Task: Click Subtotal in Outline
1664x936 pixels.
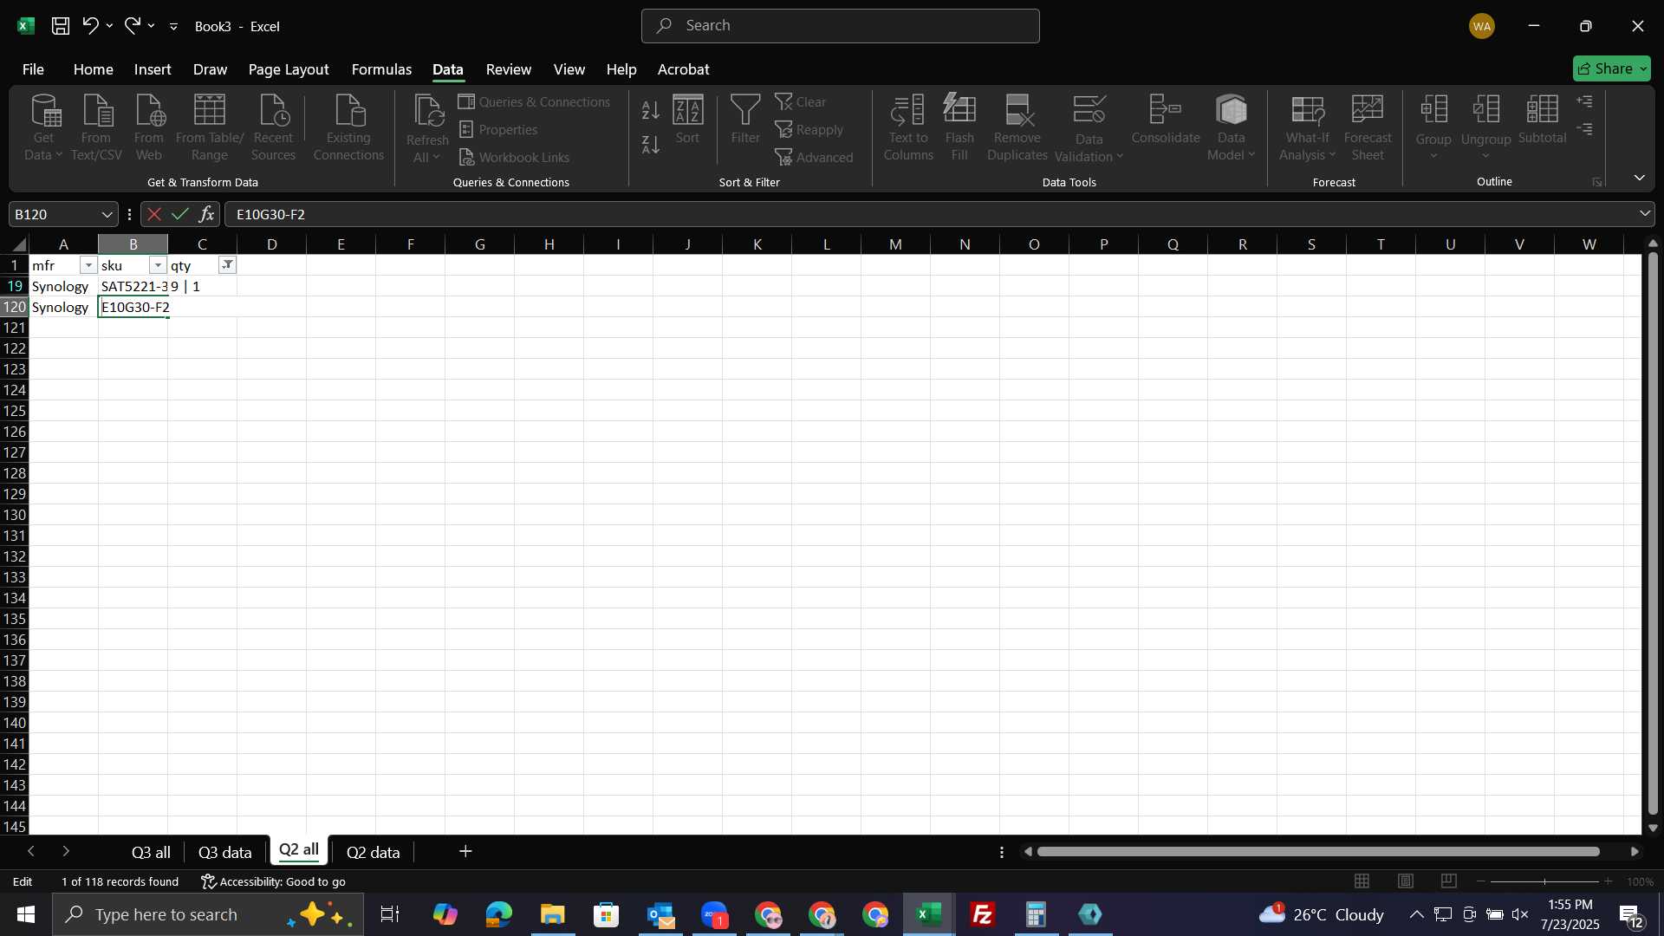Action: click(x=1543, y=119)
